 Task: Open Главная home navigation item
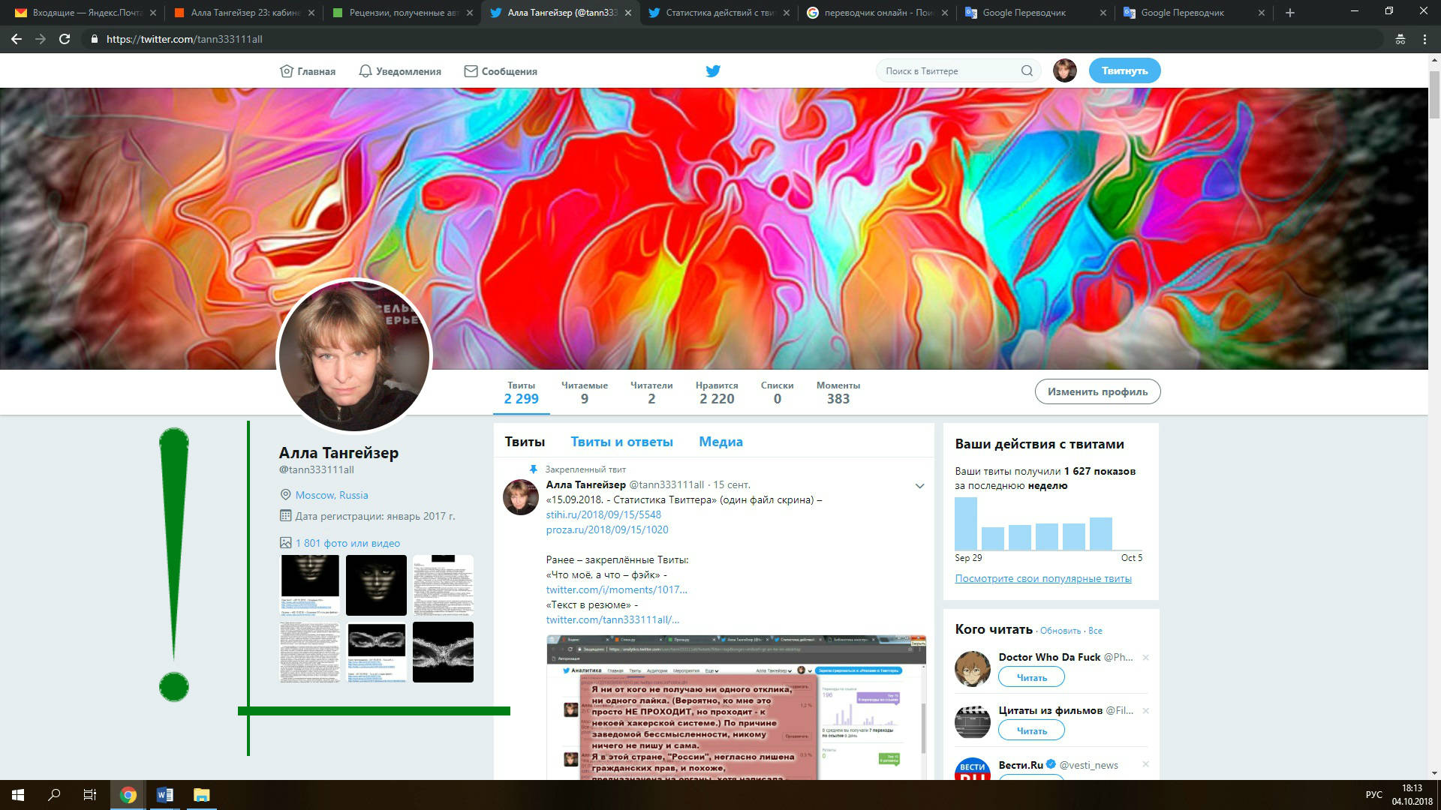point(308,71)
